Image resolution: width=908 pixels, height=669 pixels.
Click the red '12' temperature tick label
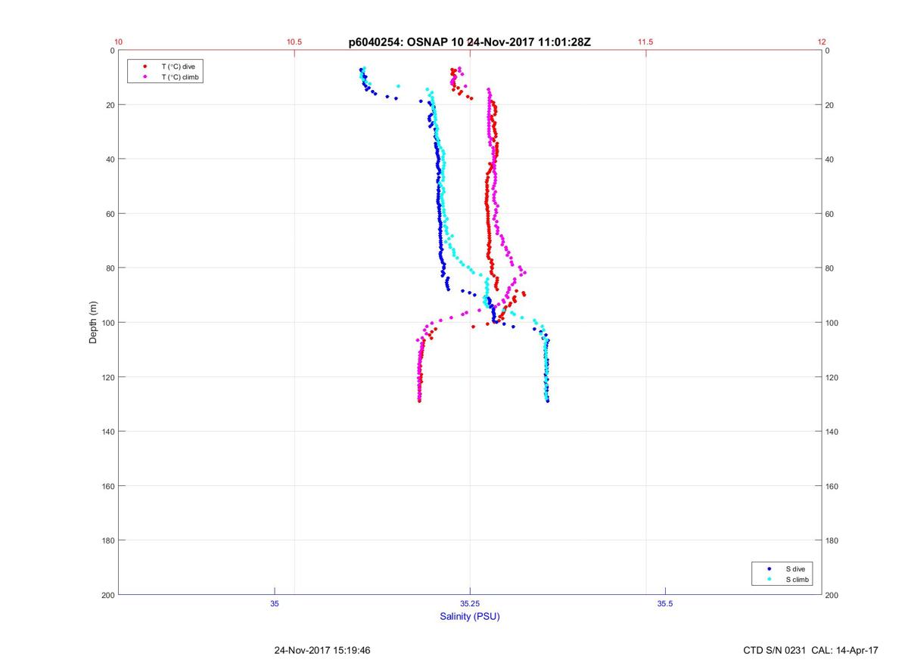822,42
